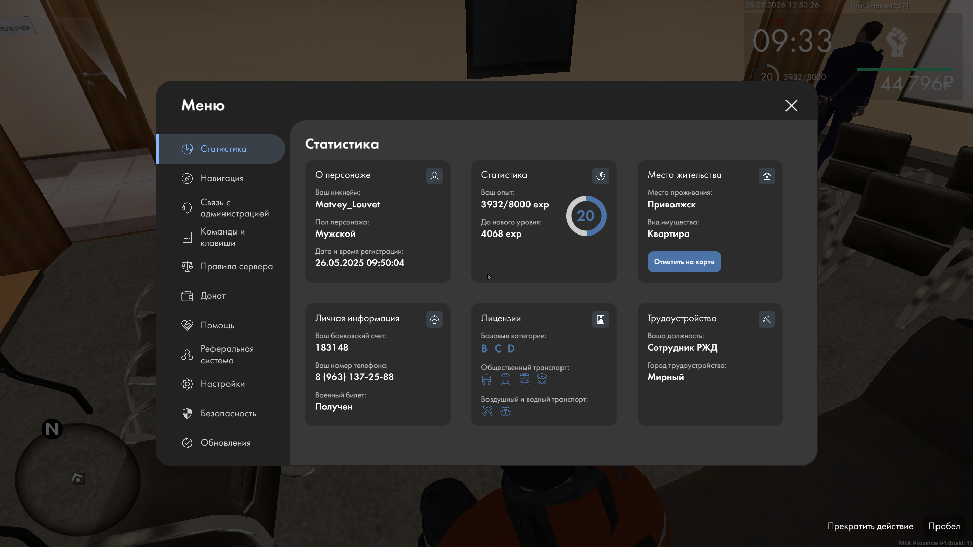Open the Безопасность section
This screenshot has width=973, height=547.
point(228,413)
